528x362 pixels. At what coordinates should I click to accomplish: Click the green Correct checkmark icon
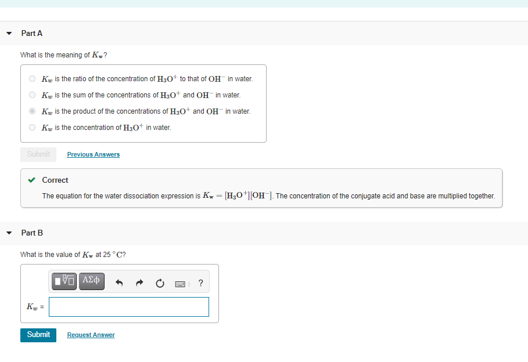point(32,180)
